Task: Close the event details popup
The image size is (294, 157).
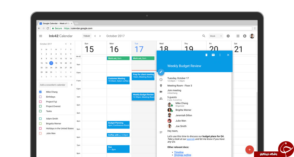Action: (228, 55)
